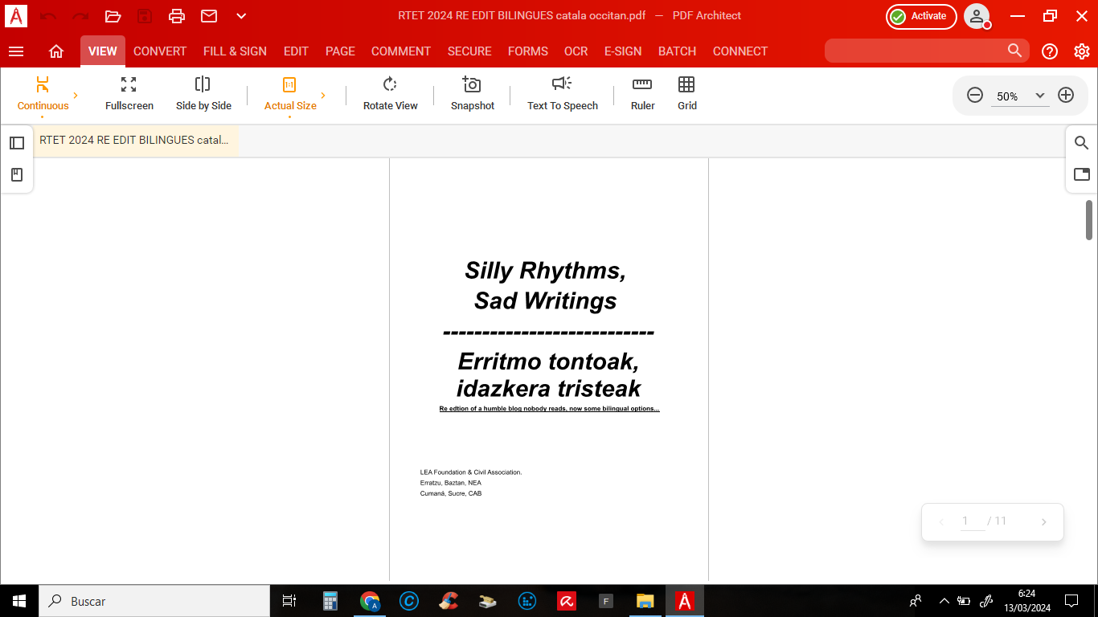Viewport: 1098px width, 617px height.
Task: Open the bookmarks panel icon
Action: click(x=17, y=174)
